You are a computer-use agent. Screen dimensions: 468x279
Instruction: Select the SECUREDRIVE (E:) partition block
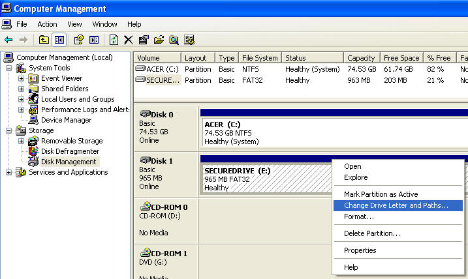click(267, 179)
